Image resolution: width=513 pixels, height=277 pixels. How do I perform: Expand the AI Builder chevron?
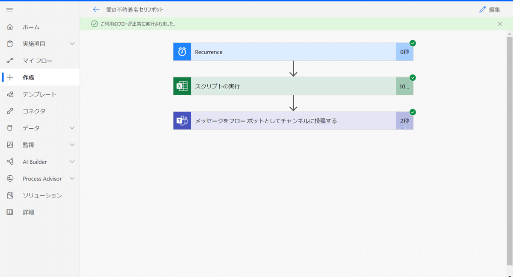click(72, 162)
